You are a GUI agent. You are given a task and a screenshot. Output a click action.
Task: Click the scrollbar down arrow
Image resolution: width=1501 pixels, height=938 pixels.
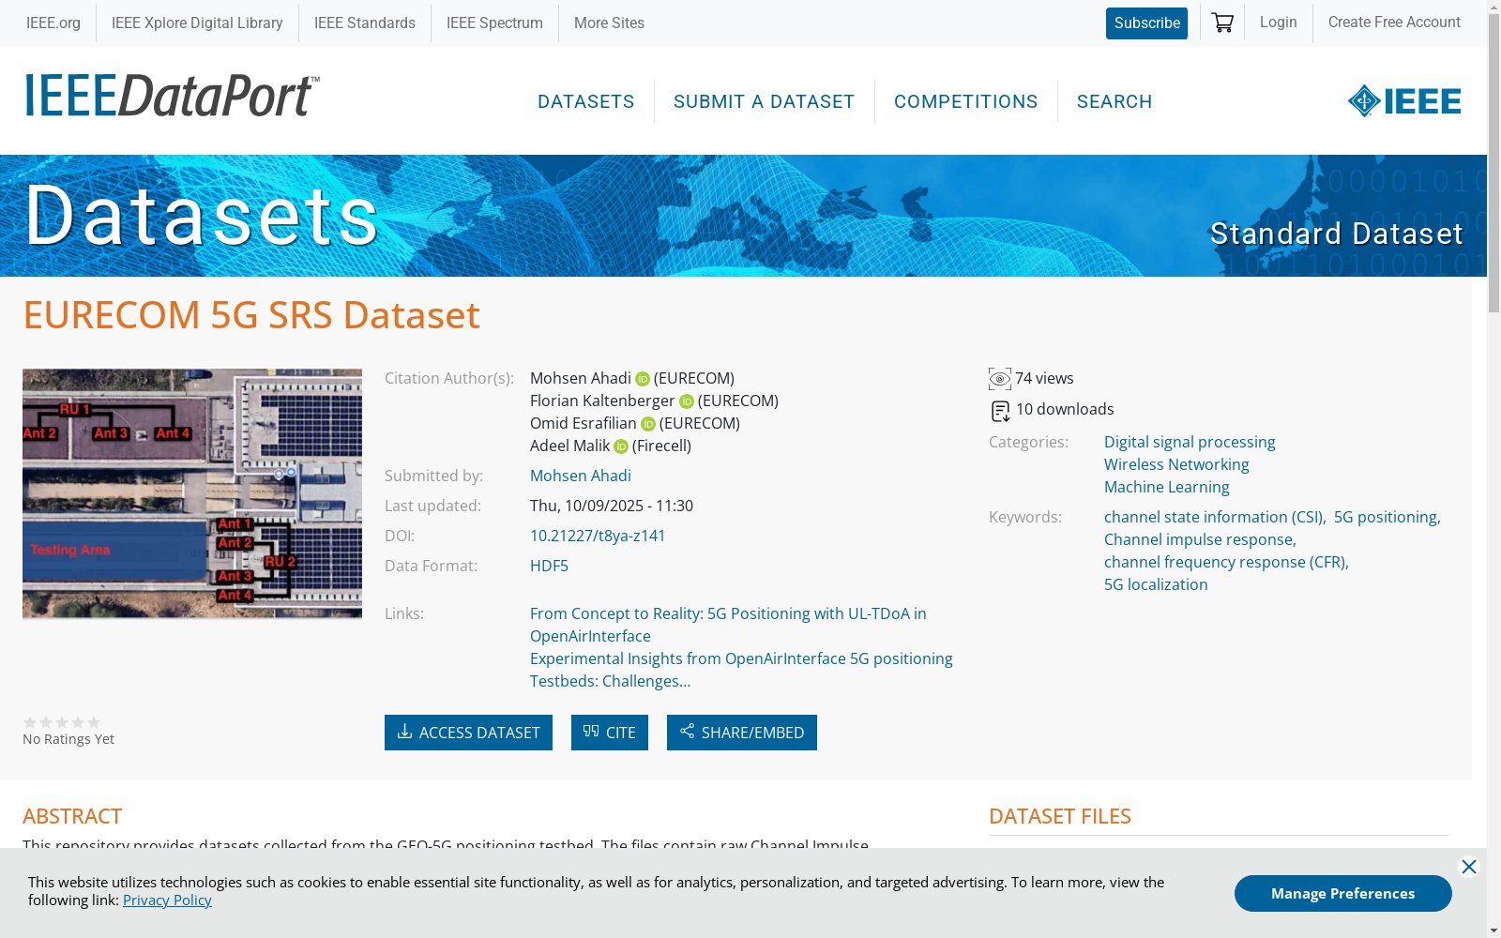[x=1493, y=930]
